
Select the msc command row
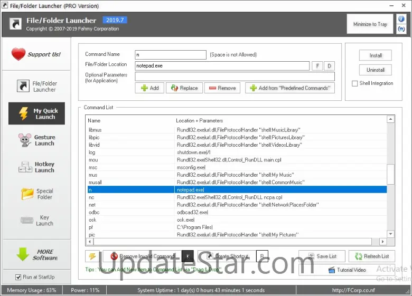[x=237, y=167]
